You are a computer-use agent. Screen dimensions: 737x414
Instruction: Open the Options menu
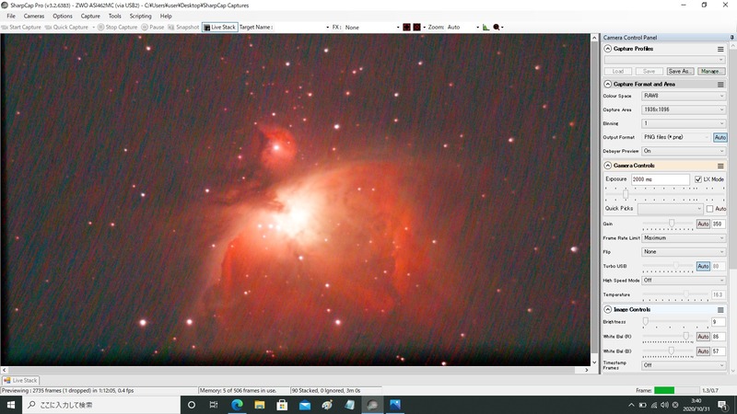pos(63,16)
